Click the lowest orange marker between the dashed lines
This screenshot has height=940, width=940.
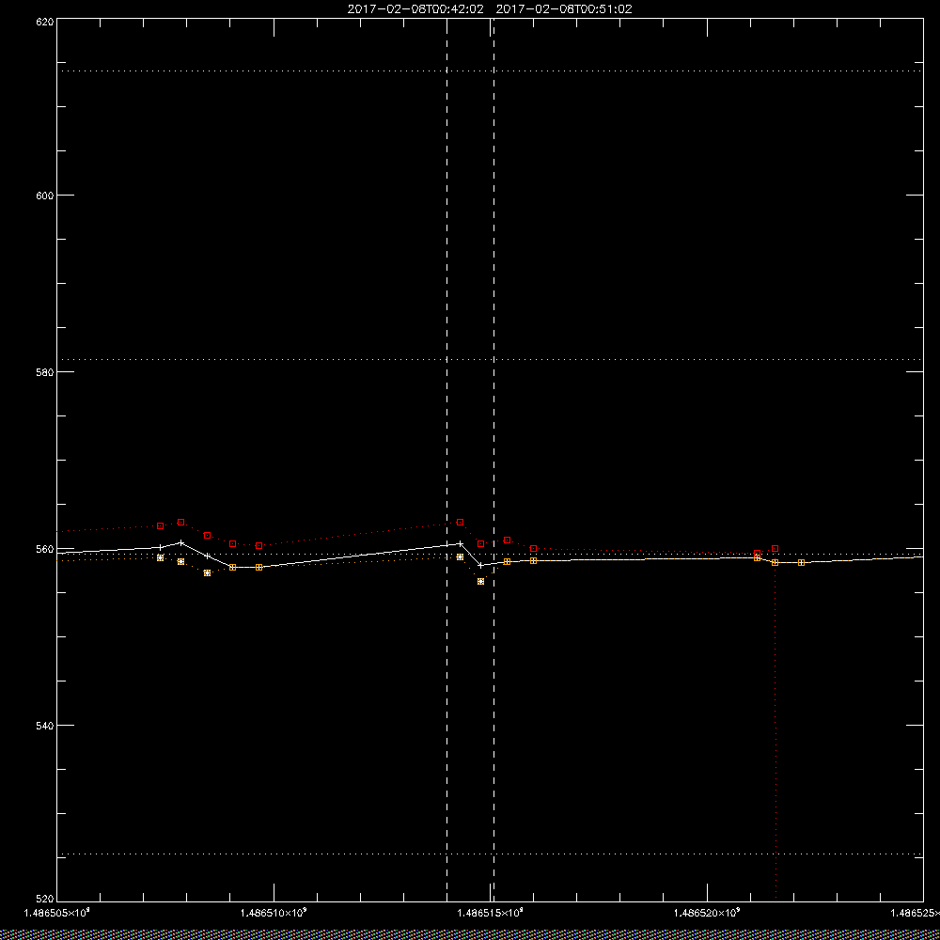[x=480, y=582]
